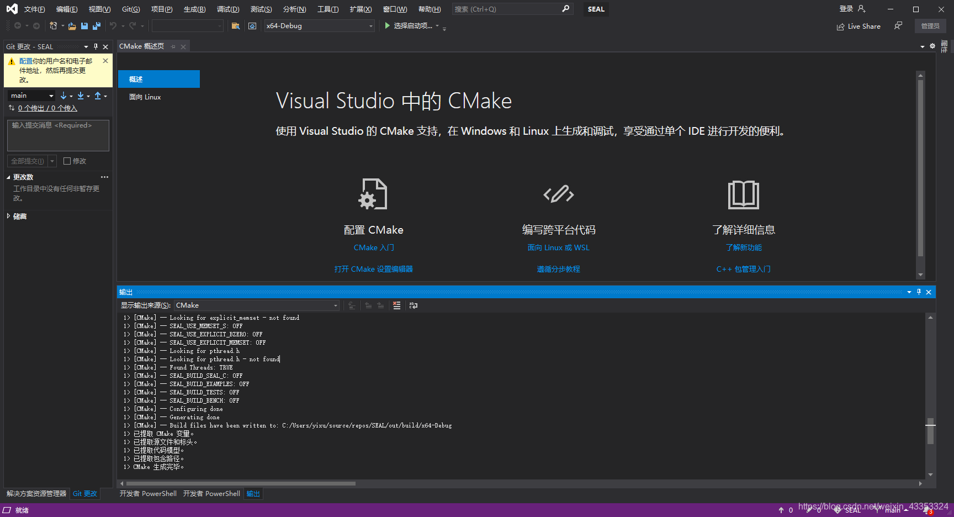The image size is (954, 517).
Task: Pin the Git 更改 panel
Action: 96,47
